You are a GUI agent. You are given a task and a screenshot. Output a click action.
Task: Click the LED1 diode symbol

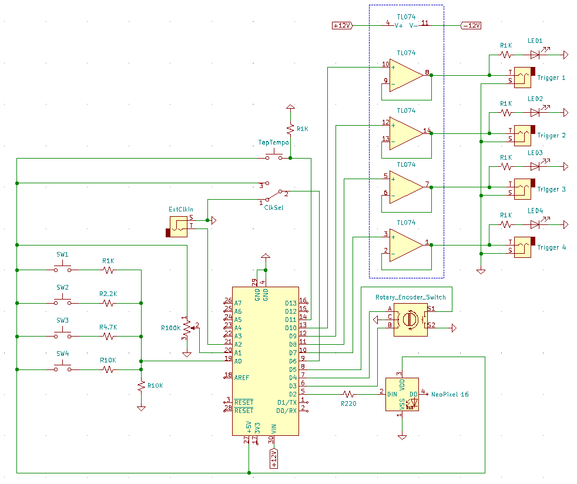536,53
